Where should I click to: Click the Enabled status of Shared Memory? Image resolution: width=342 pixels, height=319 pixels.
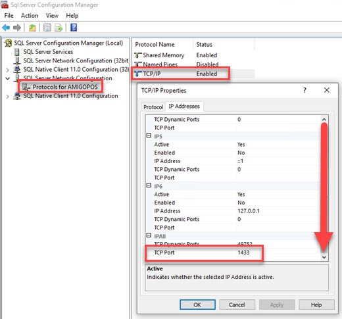click(207, 55)
